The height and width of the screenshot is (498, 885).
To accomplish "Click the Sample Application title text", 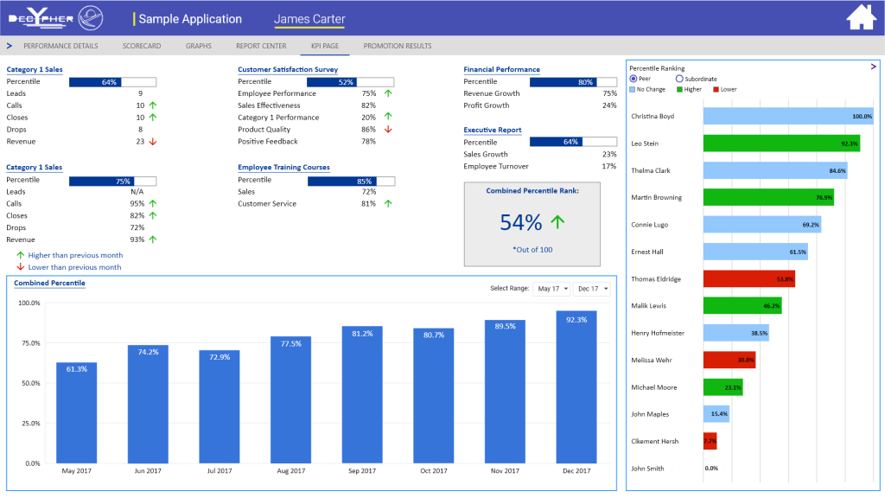I will 190,19.
